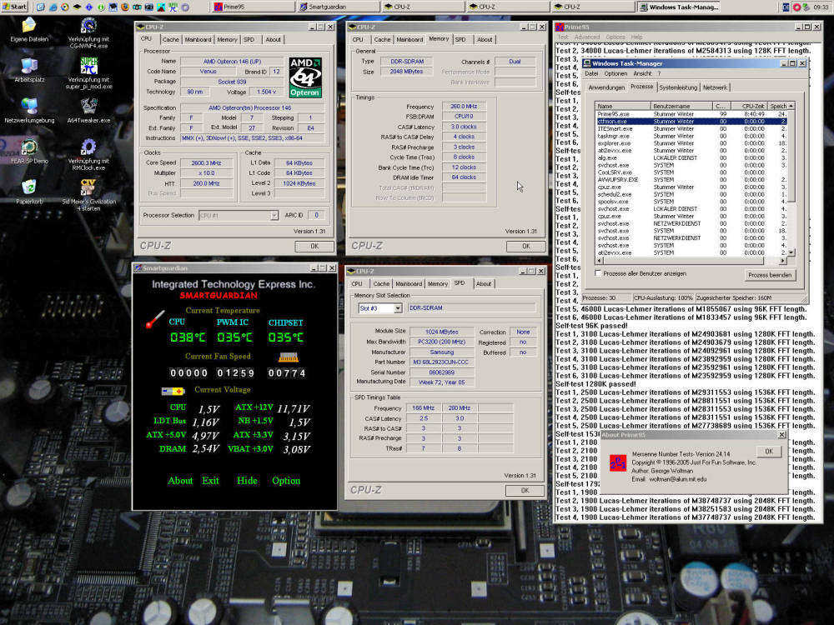Click Option link in Smartguardian
This screenshot has height=625, width=834.
[x=286, y=481]
